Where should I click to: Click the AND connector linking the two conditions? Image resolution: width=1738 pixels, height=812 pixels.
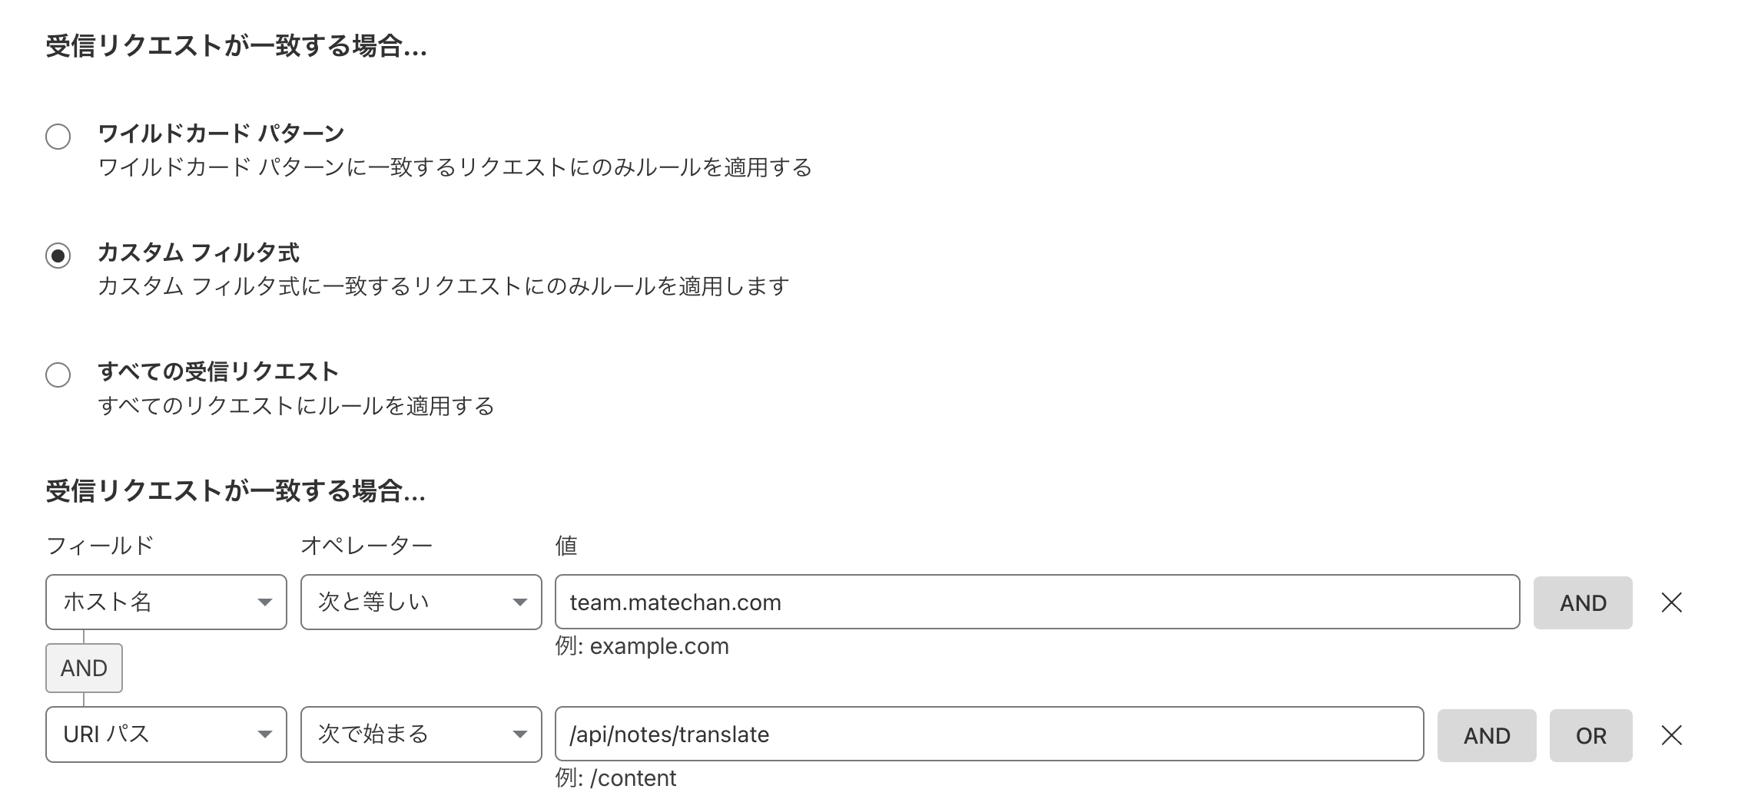(x=84, y=667)
